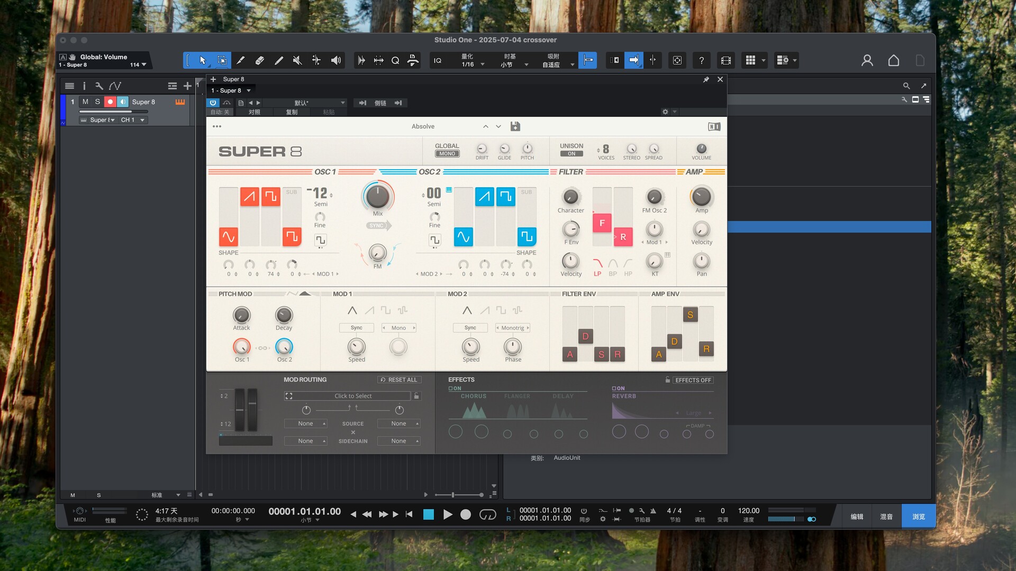Screen dimensions: 1016x571
Task: Toggle GLOBAL MONO mode
Action: point(447,154)
